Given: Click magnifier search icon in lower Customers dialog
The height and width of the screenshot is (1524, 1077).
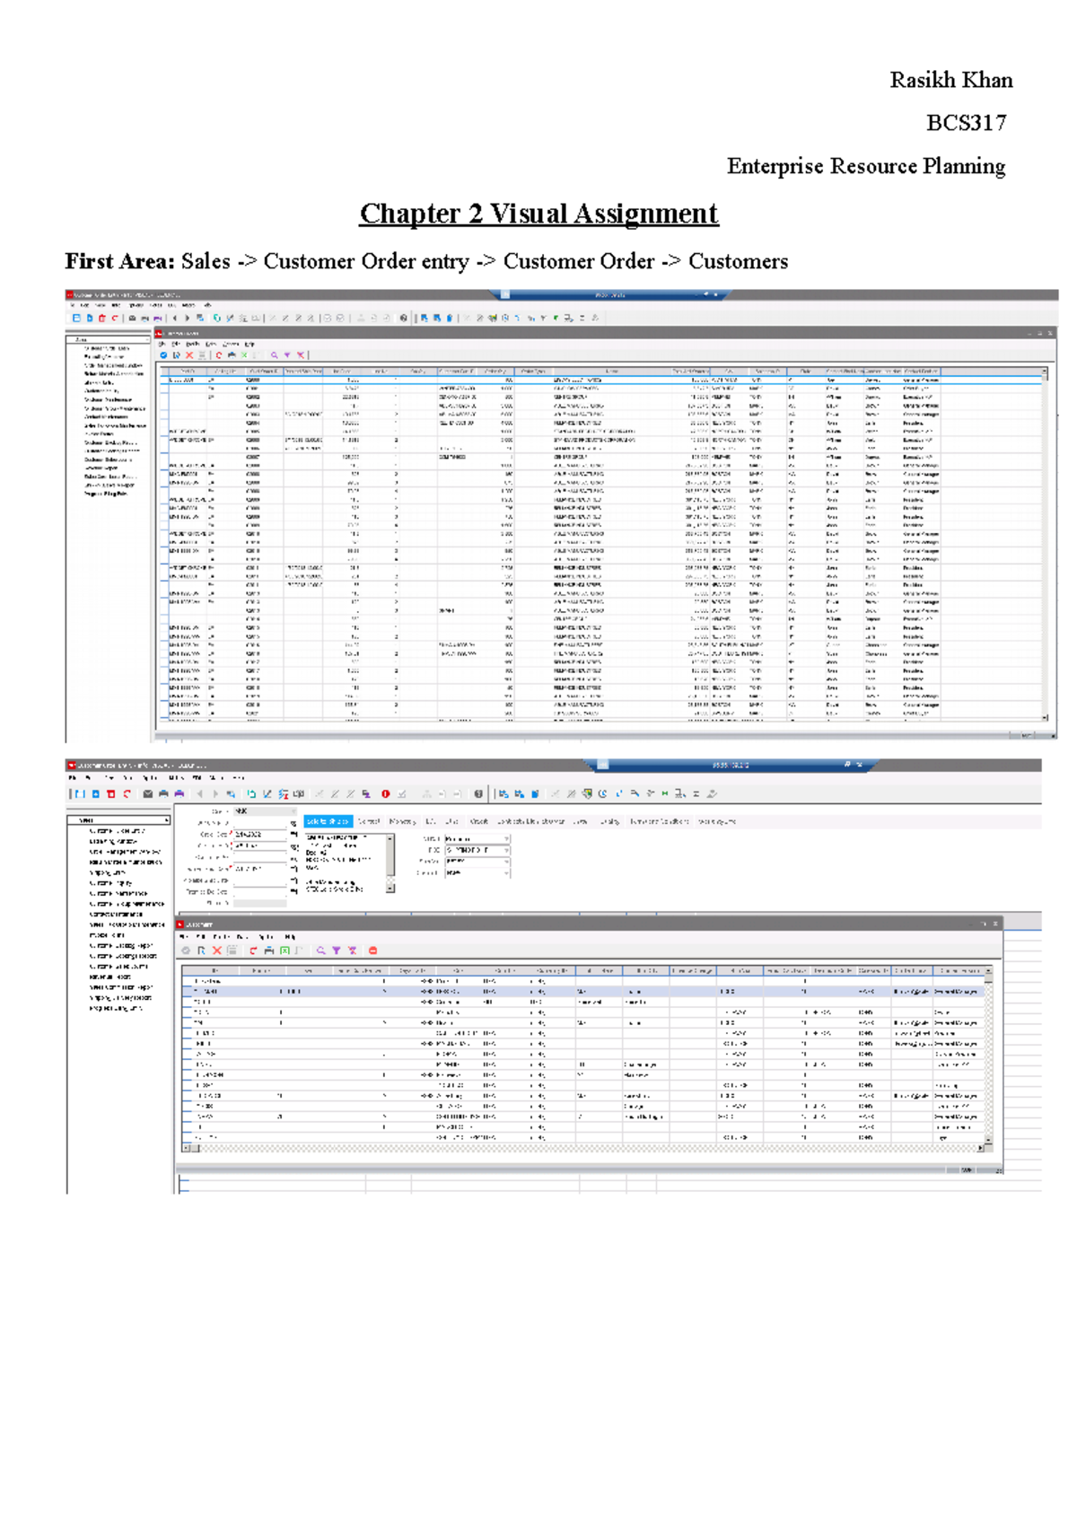Looking at the screenshot, I should [x=320, y=950].
